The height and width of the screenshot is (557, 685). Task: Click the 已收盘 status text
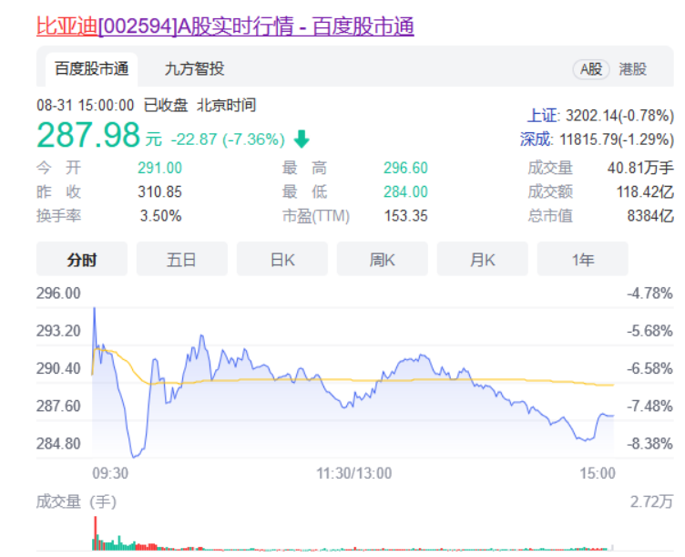point(166,106)
